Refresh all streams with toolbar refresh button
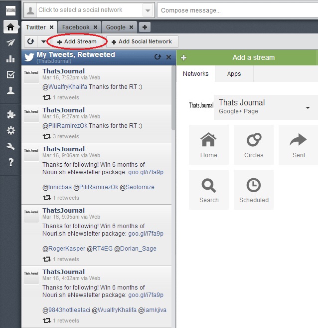The image size is (318, 328). tap(31, 41)
